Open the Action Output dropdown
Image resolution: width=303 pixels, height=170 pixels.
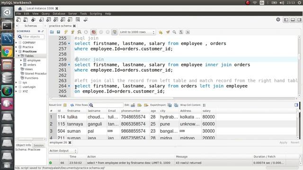(63, 151)
